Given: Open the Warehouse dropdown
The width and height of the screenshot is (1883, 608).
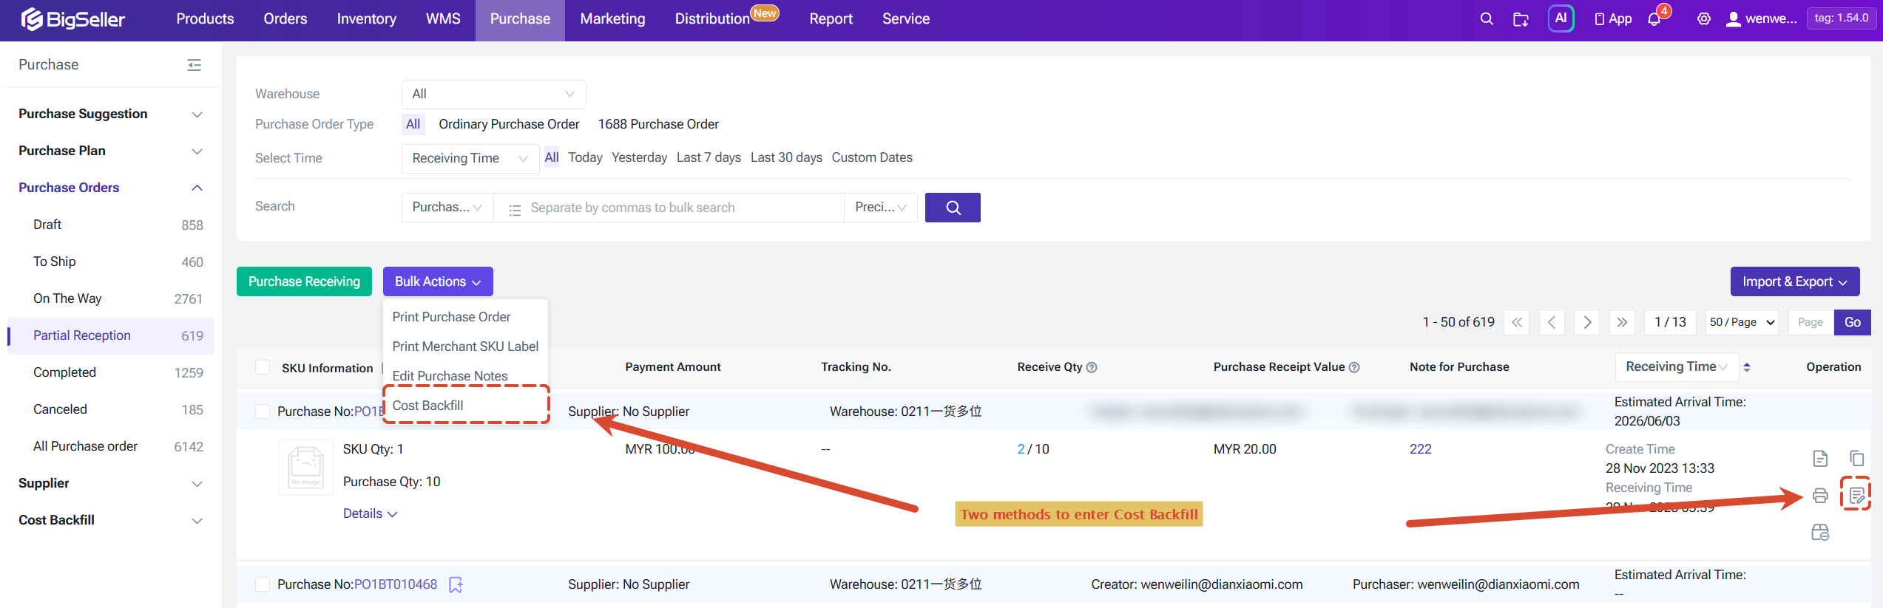Looking at the screenshot, I should coord(493,94).
